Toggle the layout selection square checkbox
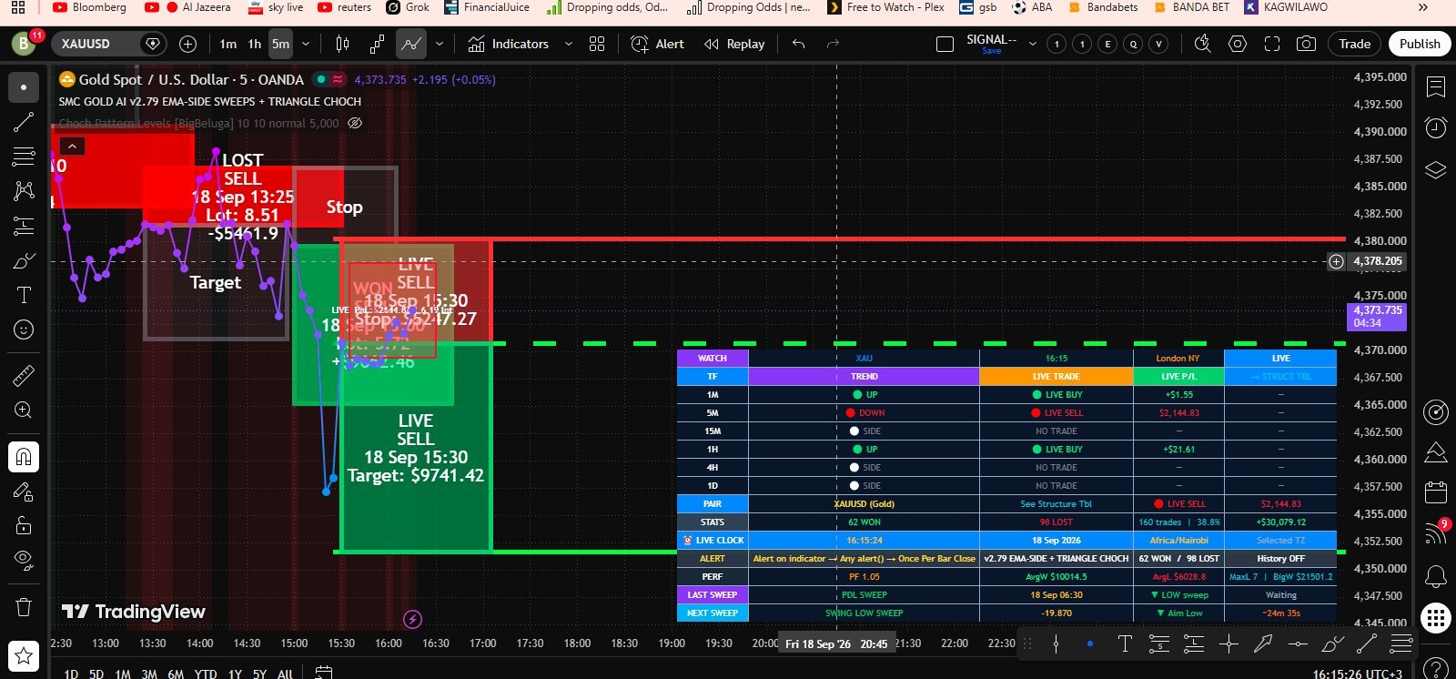1456x679 pixels. pos(945,44)
